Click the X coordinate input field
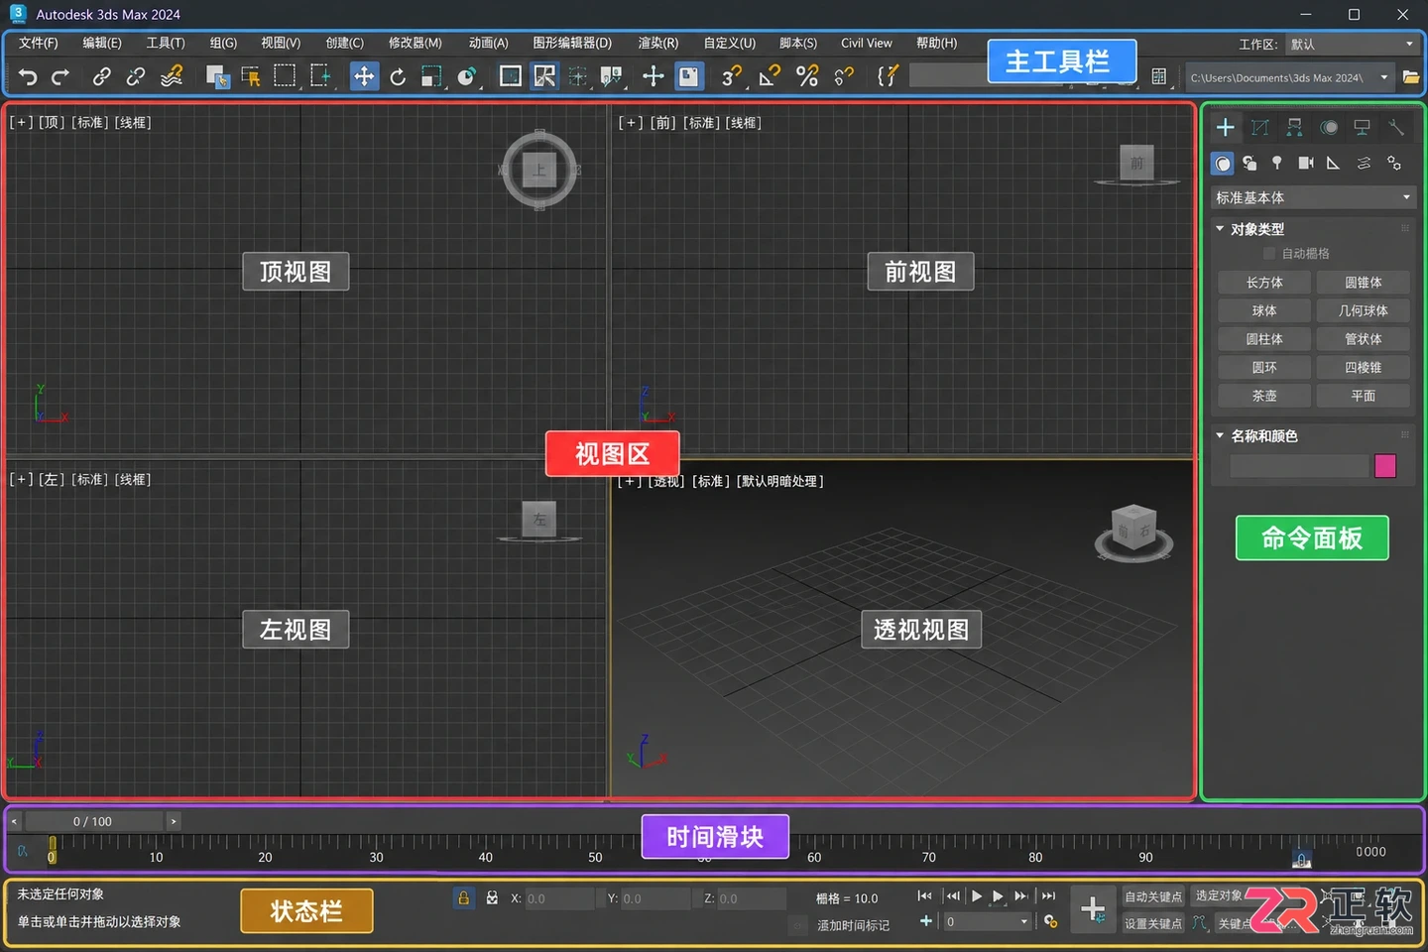Viewport: 1428px width, 952px height. [559, 898]
